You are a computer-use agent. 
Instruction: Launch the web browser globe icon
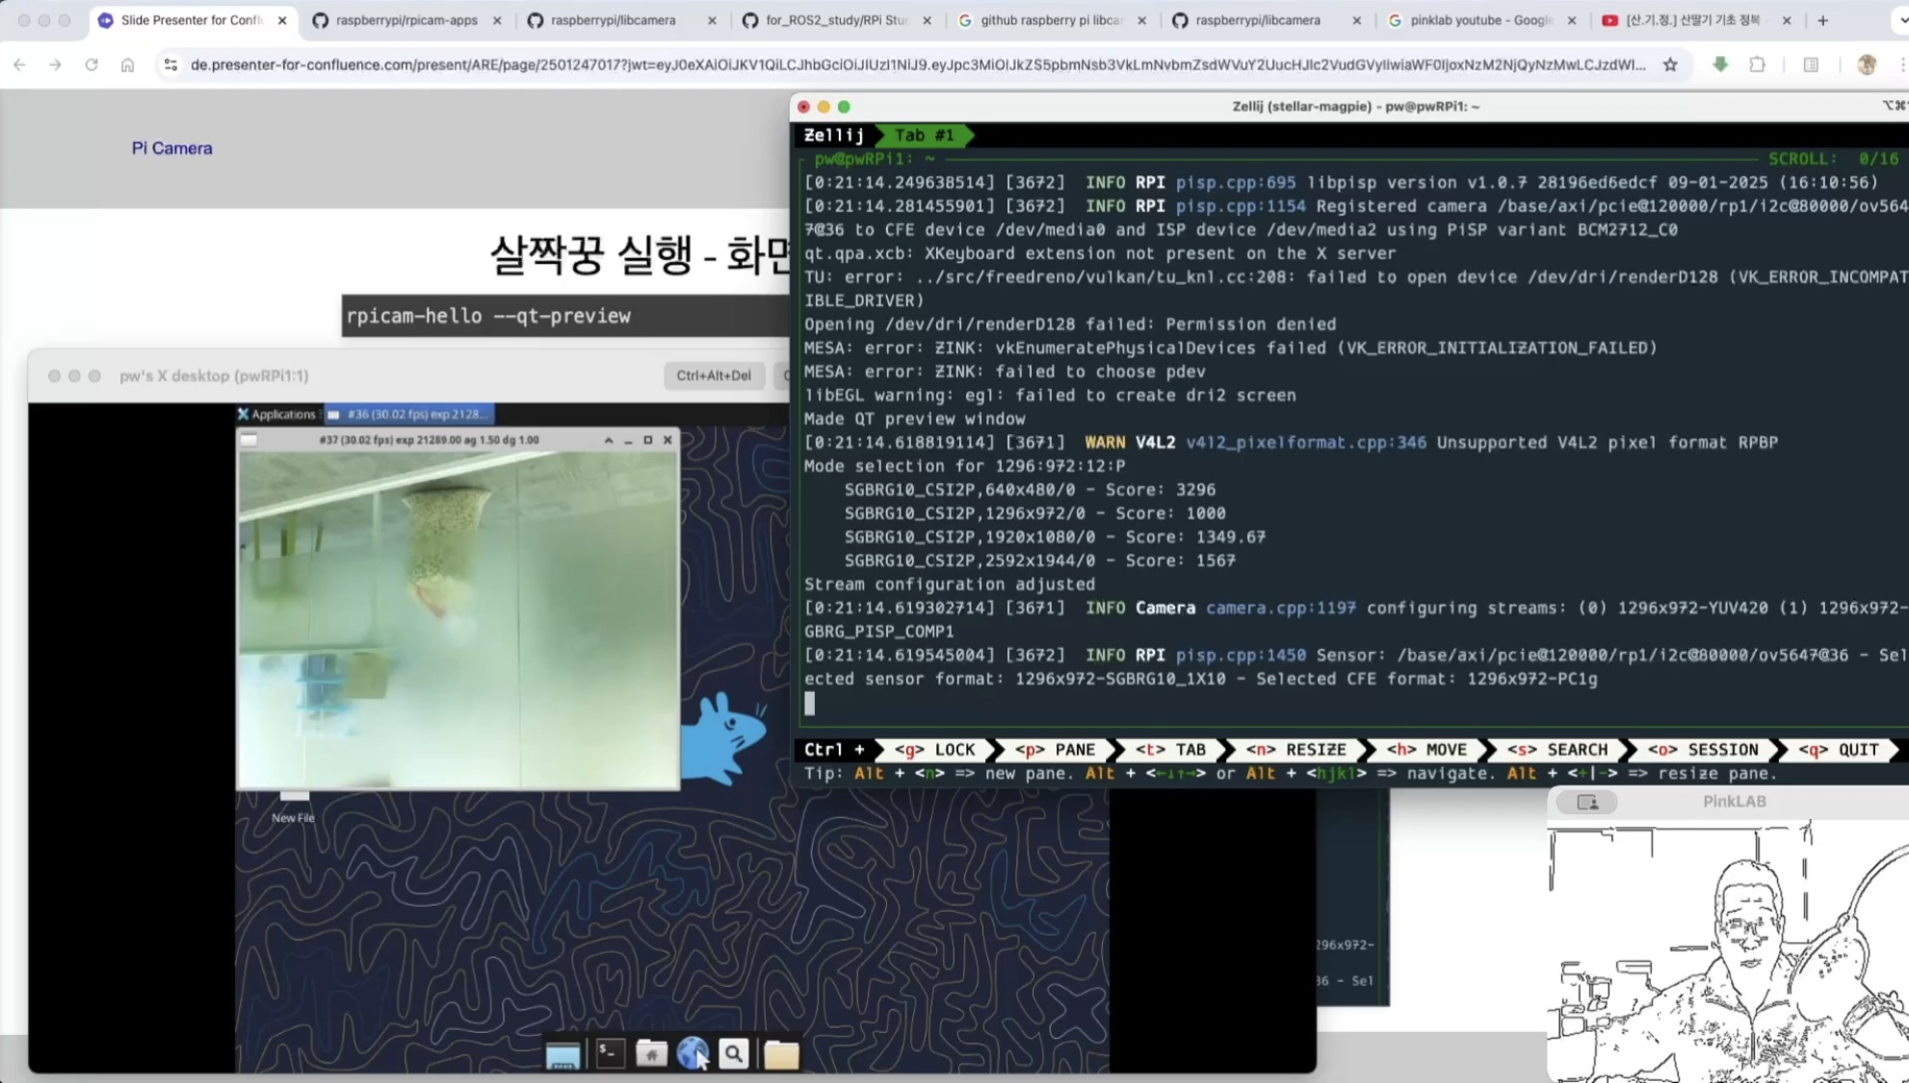tap(692, 1054)
